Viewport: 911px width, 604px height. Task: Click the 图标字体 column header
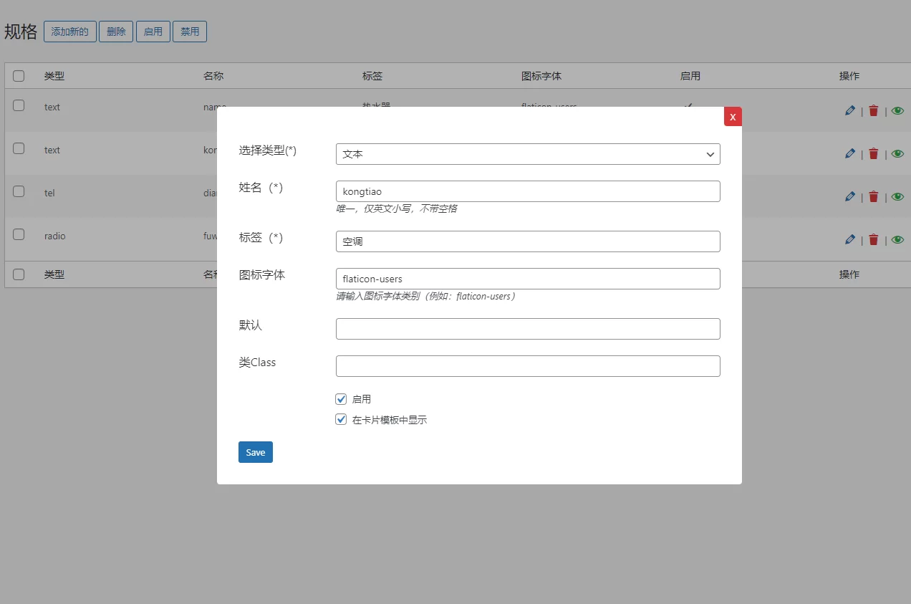(x=541, y=76)
